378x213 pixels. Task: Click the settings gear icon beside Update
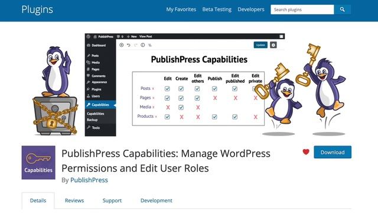click(273, 45)
